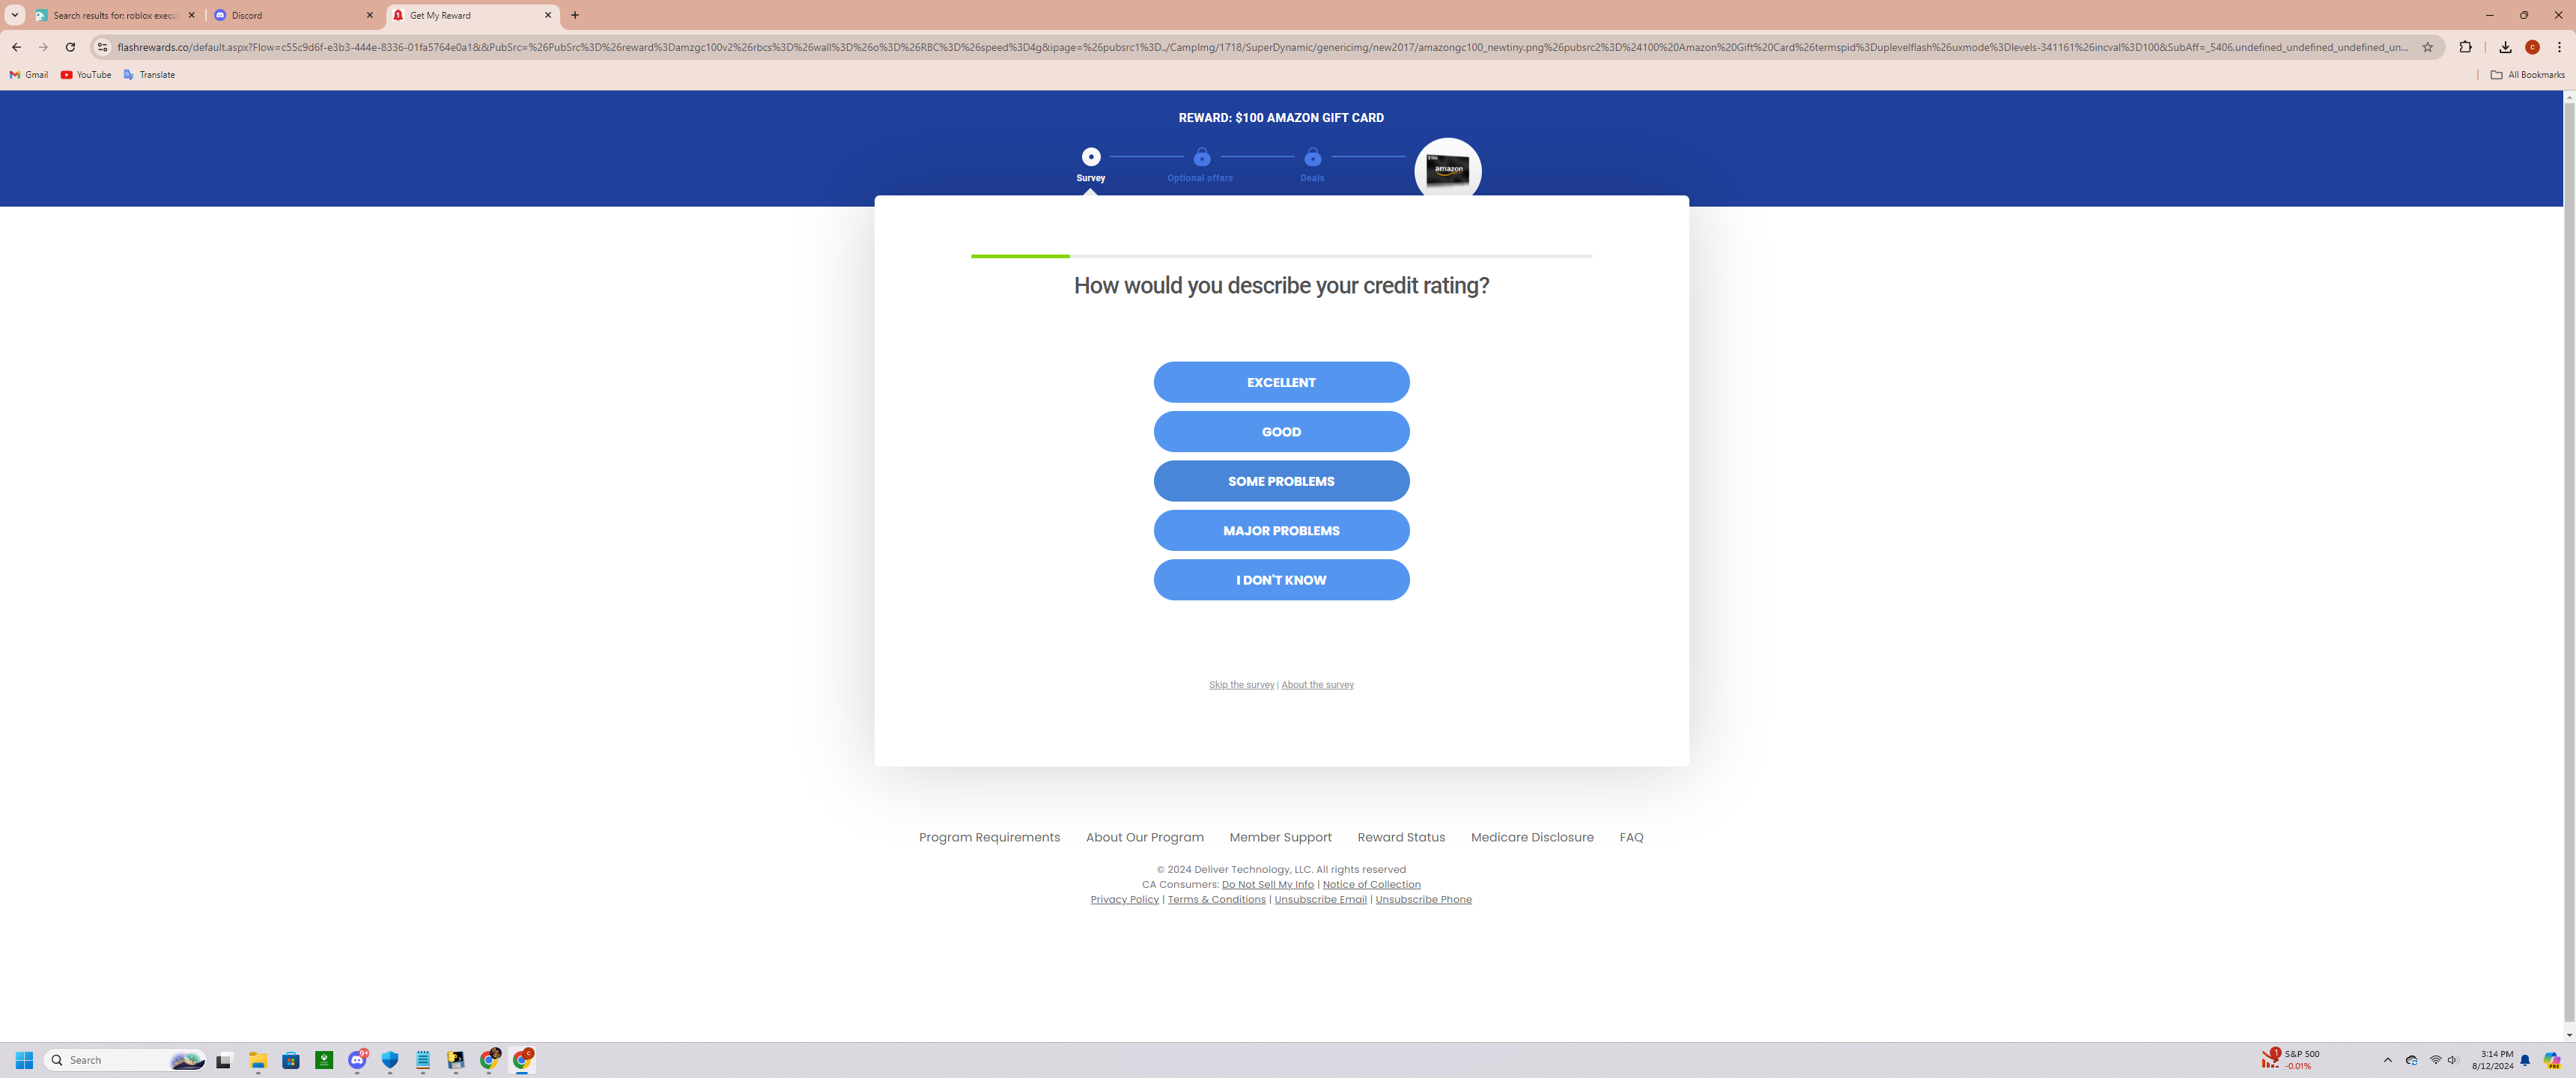Click the Skip the survey link
The image size is (2576, 1078).
[1241, 685]
